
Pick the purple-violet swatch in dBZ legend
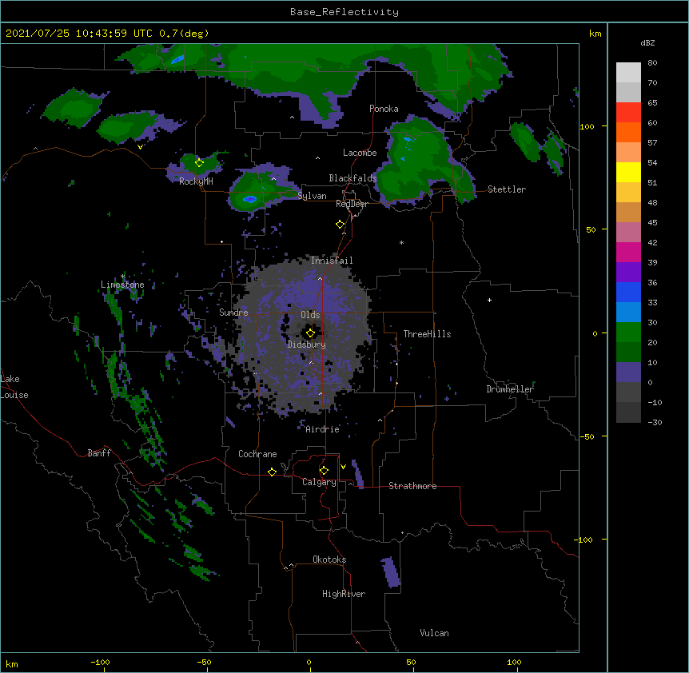pyautogui.click(x=628, y=273)
